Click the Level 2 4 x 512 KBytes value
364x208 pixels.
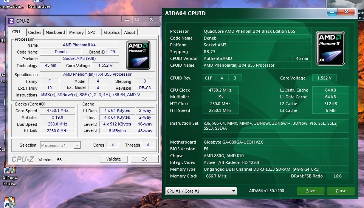pyautogui.click(x=117, y=124)
